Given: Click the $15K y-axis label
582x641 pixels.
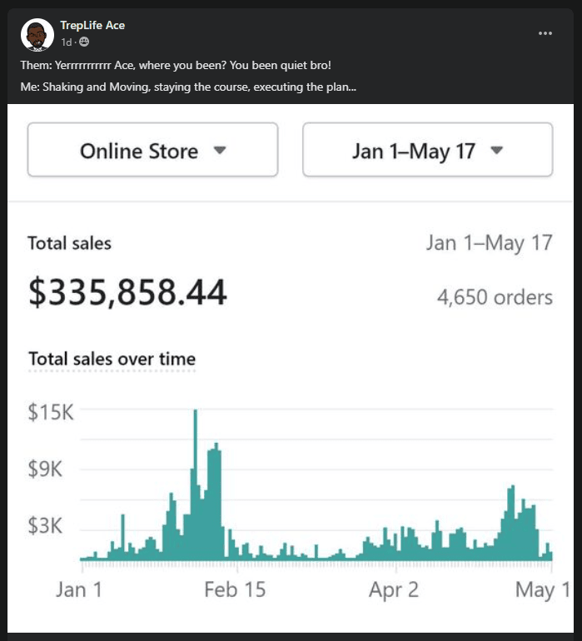Looking at the screenshot, I should click(51, 411).
